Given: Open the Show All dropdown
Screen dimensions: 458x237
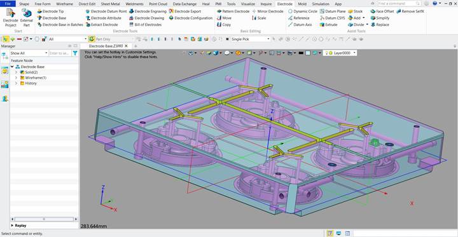Looking at the screenshot, I should point(29,53).
